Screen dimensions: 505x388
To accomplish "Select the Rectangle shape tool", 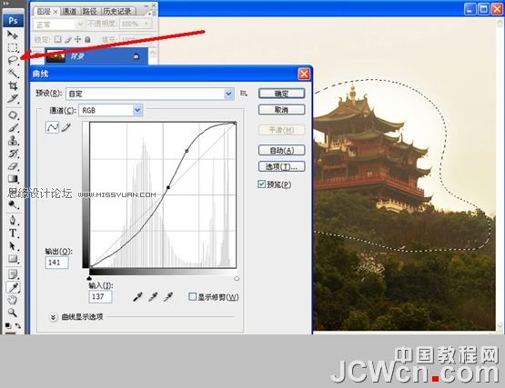I will point(13,259).
